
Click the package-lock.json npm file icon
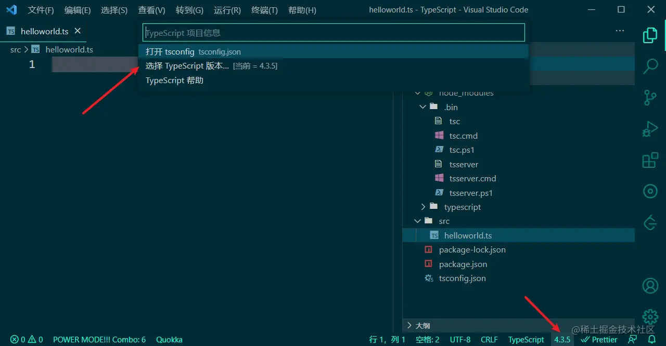point(429,249)
